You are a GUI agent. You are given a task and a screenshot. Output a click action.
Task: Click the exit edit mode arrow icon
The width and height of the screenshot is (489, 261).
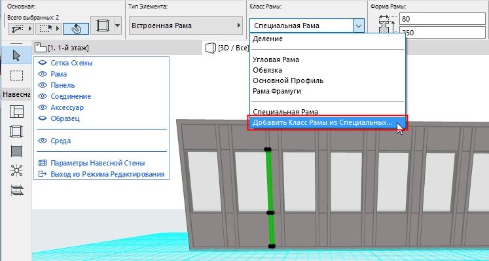click(42, 174)
